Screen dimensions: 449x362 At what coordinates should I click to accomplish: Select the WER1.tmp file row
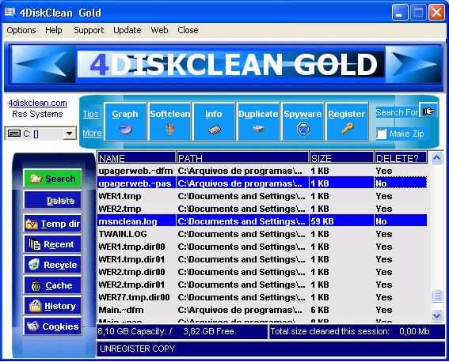[x=262, y=196]
